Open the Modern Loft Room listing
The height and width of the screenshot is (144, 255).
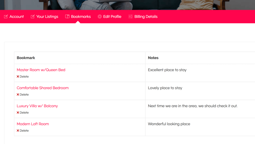[33, 124]
